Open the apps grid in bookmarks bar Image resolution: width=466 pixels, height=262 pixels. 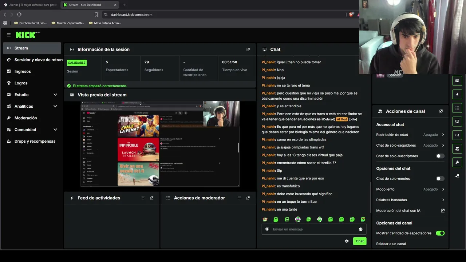point(5,23)
